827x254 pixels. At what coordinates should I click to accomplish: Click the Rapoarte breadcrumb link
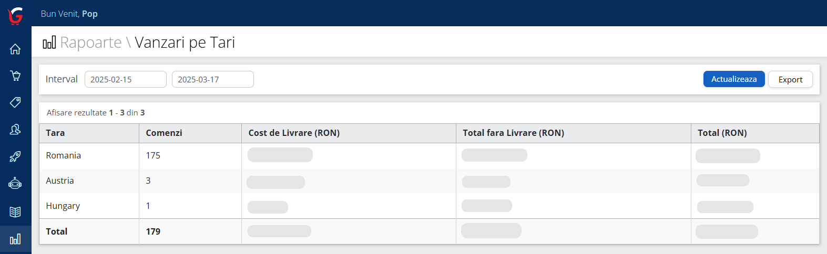click(x=90, y=43)
